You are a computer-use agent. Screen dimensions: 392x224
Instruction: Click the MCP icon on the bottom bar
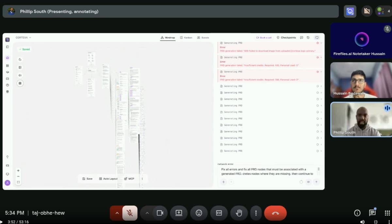pos(126,179)
